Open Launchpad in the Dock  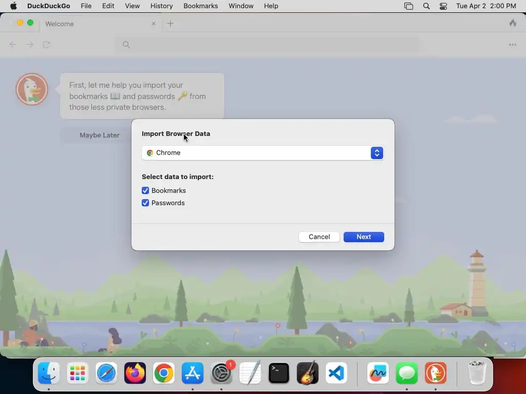[78, 373]
